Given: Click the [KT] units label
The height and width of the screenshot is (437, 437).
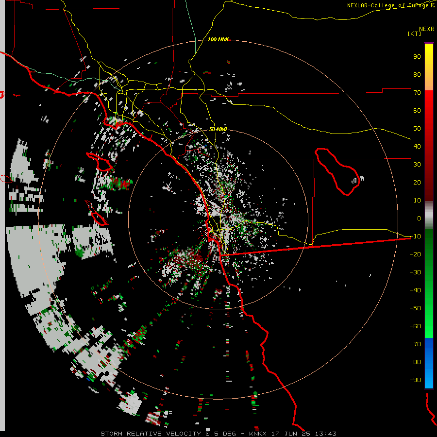Looking at the screenshot, I should tap(414, 34).
